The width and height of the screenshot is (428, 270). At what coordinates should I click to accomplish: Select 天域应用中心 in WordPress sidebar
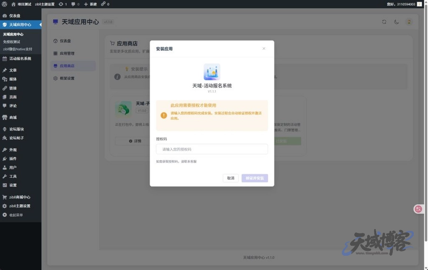21,25
